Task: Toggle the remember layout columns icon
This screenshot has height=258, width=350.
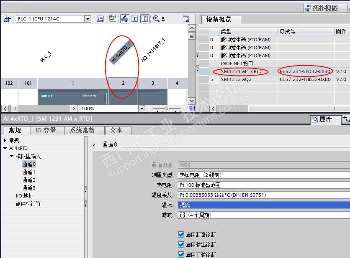Action: pos(144,19)
